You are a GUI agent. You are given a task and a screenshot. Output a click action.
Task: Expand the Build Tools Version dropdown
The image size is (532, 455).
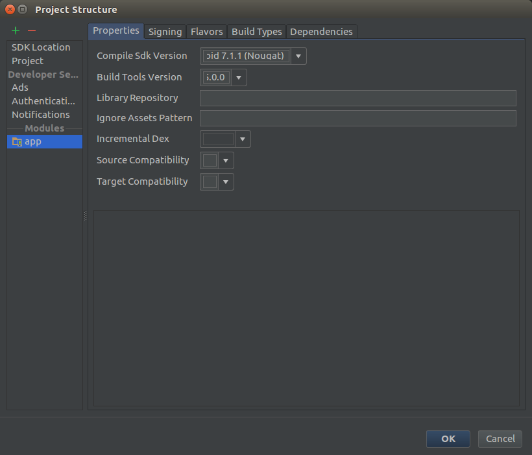[x=239, y=78]
